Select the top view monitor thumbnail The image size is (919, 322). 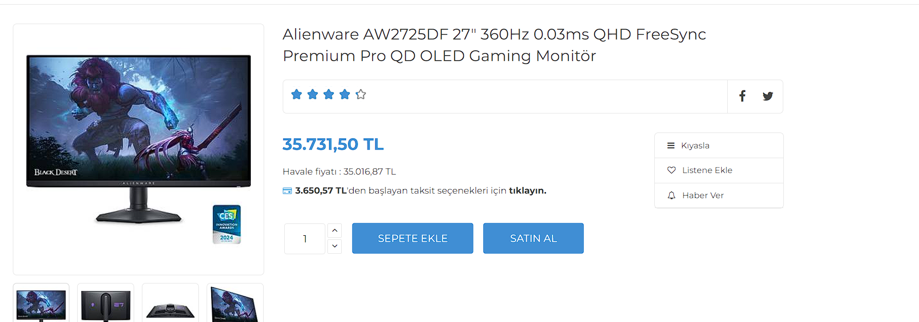pyautogui.click(x=170, y=305)
